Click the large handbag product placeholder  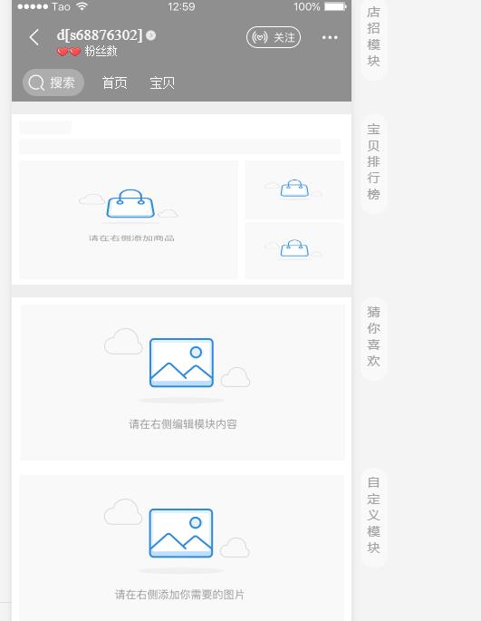click(x=129, y=219)
